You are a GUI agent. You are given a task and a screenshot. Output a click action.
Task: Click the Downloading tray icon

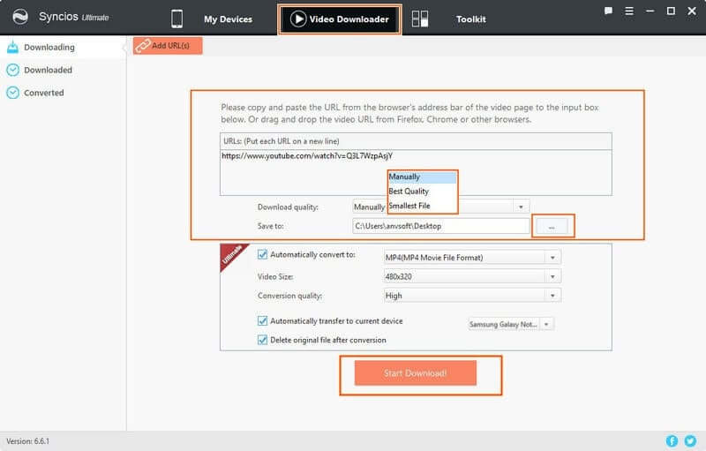pos(12,47)
